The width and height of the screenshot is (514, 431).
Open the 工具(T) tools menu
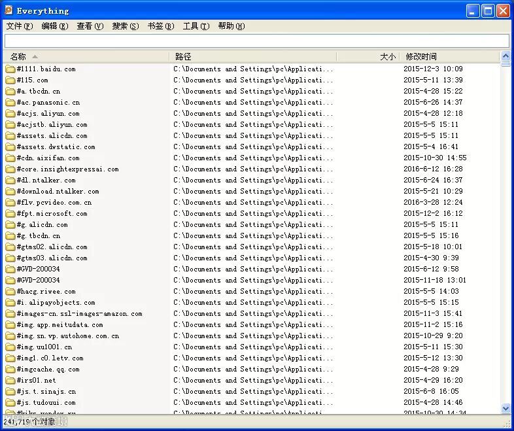pyautogui.click(x=196, y=26)
